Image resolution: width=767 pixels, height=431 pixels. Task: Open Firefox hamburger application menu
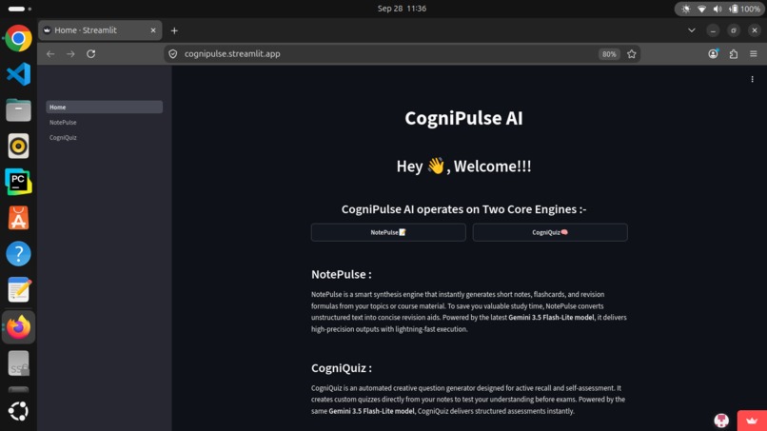pos(754,54)
